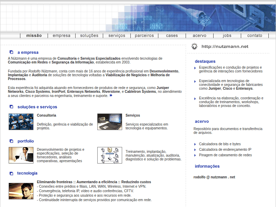Click the portfolio woman-with-laptop thumbnail
This screenshot has height=207, width=276.
point(21,155)
